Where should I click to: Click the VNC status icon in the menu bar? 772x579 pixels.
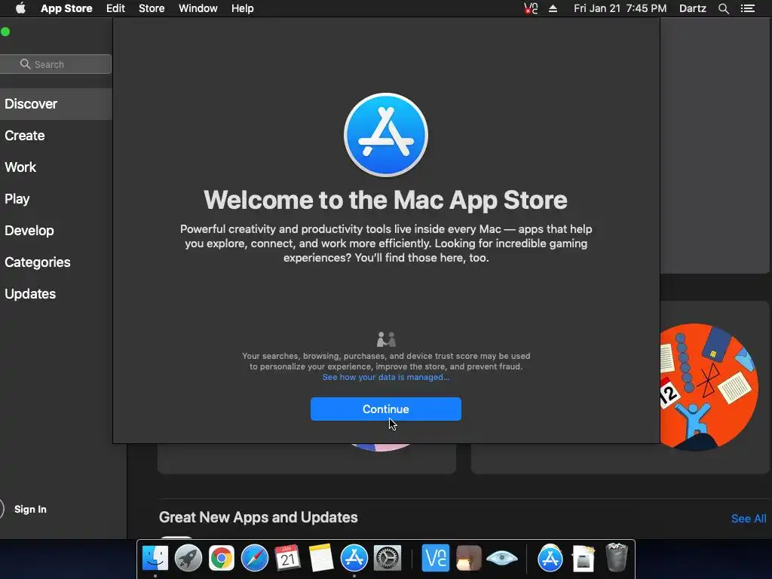click(x=531, y=8)
